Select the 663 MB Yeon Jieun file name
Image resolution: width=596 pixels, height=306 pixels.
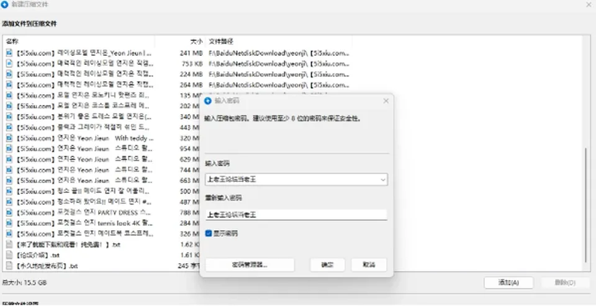click(85, 180)
